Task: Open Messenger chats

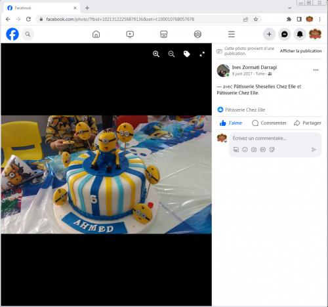Action: pyautogui.click(x=285, y=34)
